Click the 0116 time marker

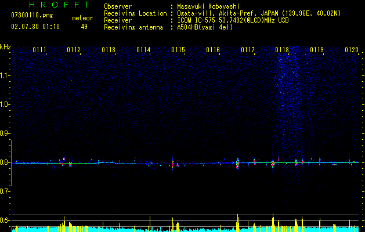213,50
